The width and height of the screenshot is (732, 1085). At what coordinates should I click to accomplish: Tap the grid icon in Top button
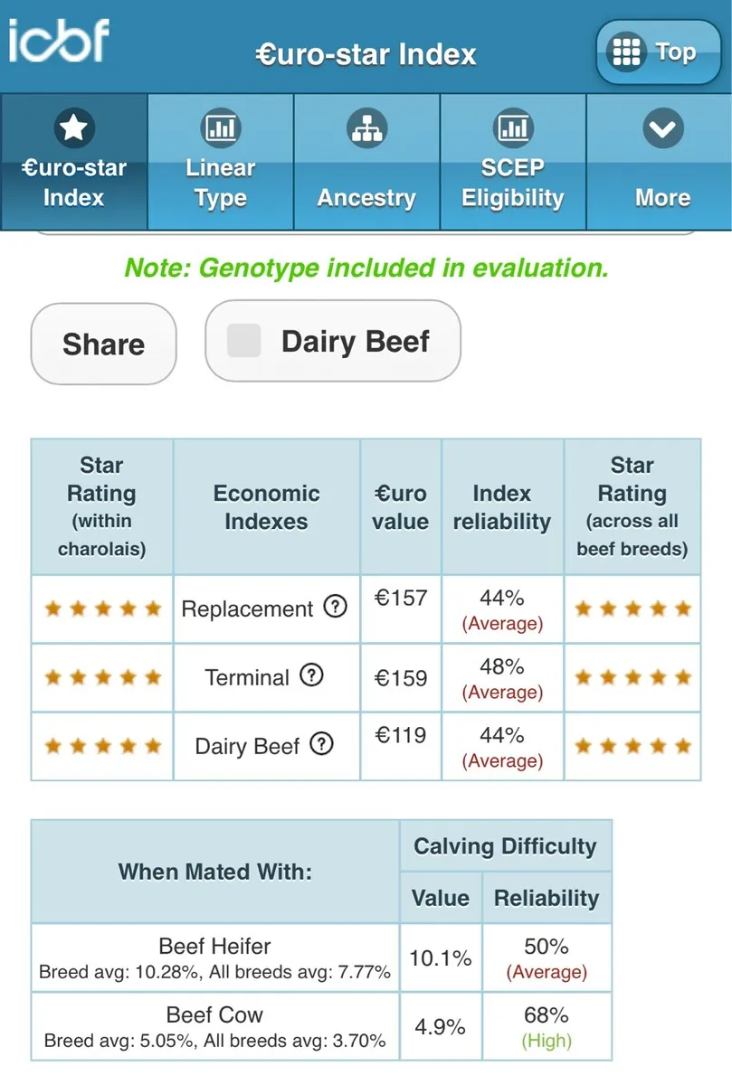tap(627, 52)
